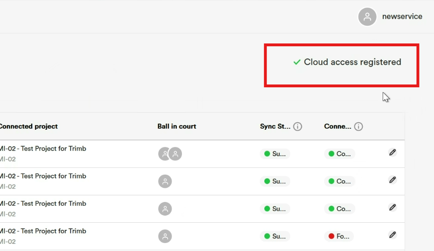Click the red connection status badge in fourth row
The image size is (434, 251).
(339, 236)
